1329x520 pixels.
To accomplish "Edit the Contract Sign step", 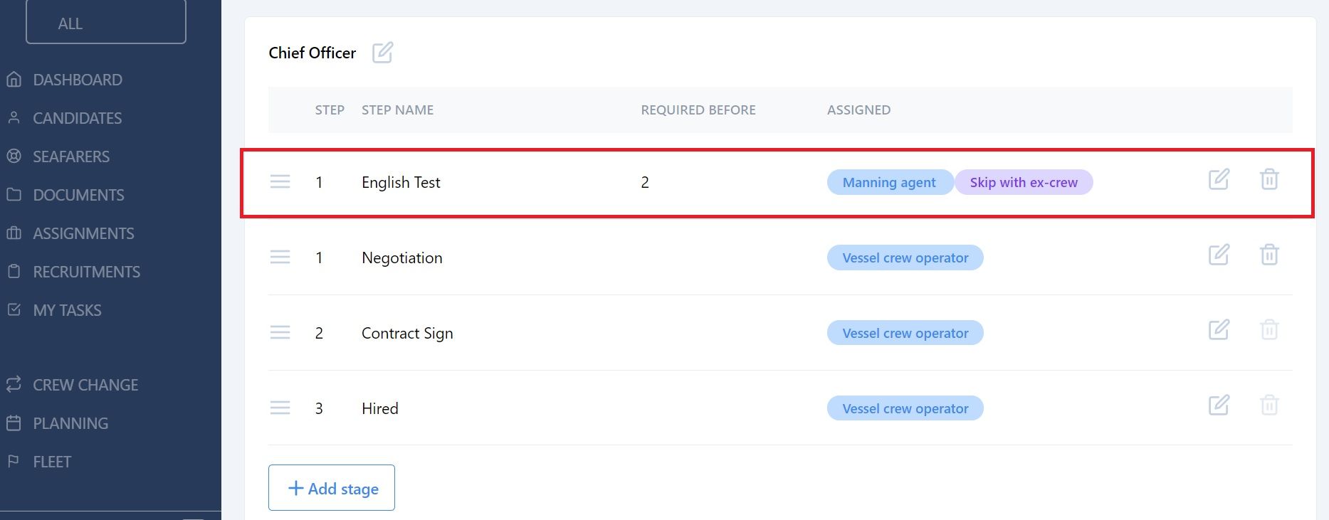I will 1219,330.
